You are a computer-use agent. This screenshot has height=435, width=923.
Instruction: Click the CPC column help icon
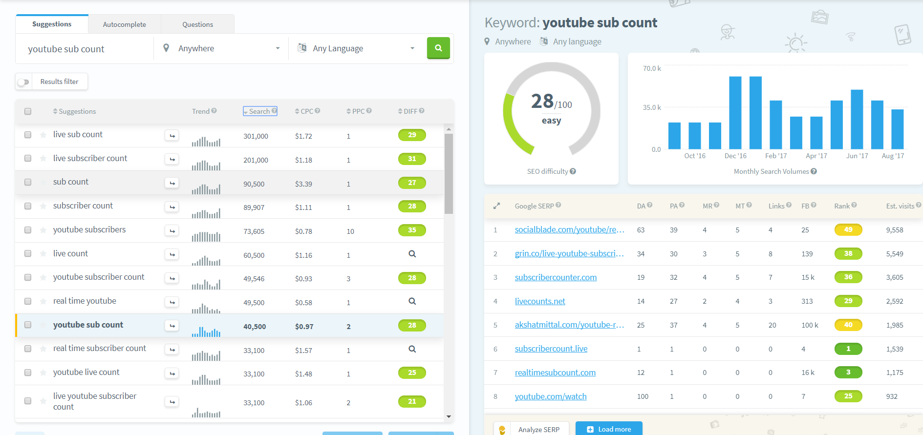coord(318,111)
